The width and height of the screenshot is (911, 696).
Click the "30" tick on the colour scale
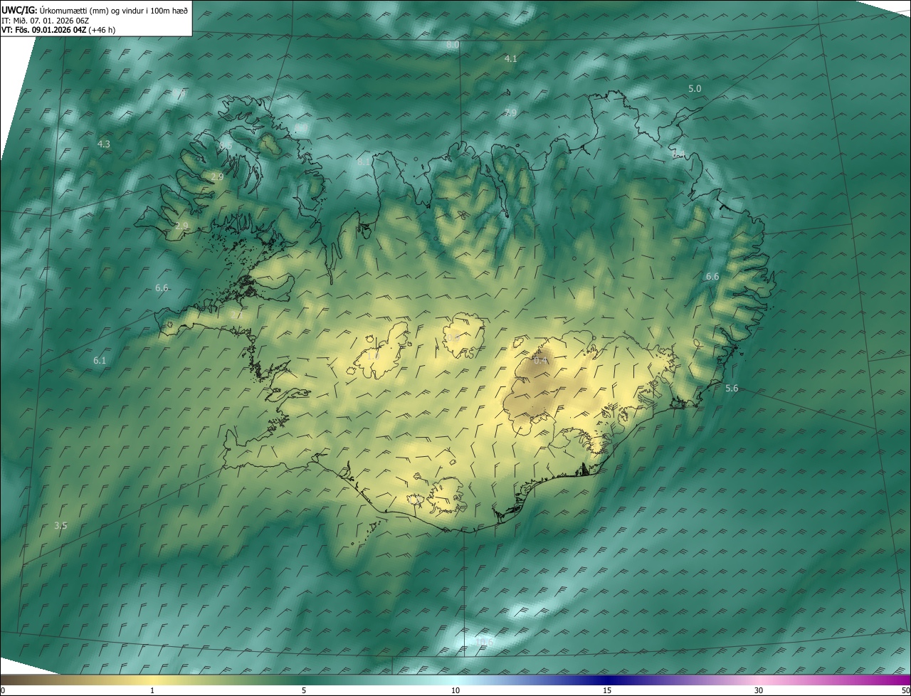pos(759,691)
